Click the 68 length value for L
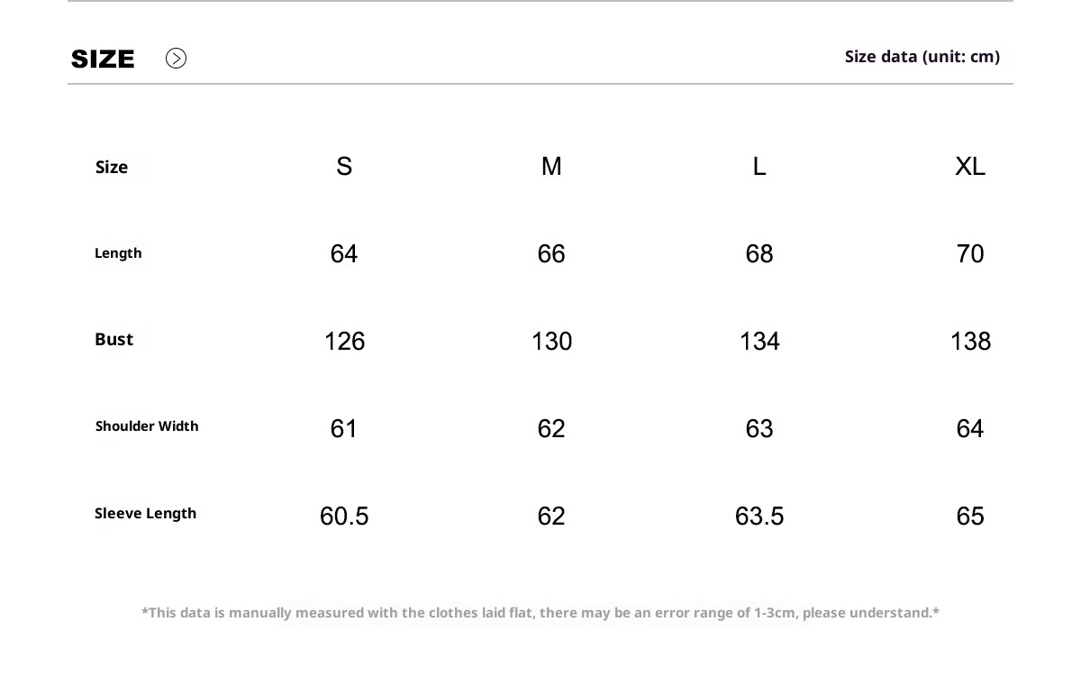Image resolution: width=1081 pixels, height=686 pixels. pyautogui.click(x=759, y=254)
